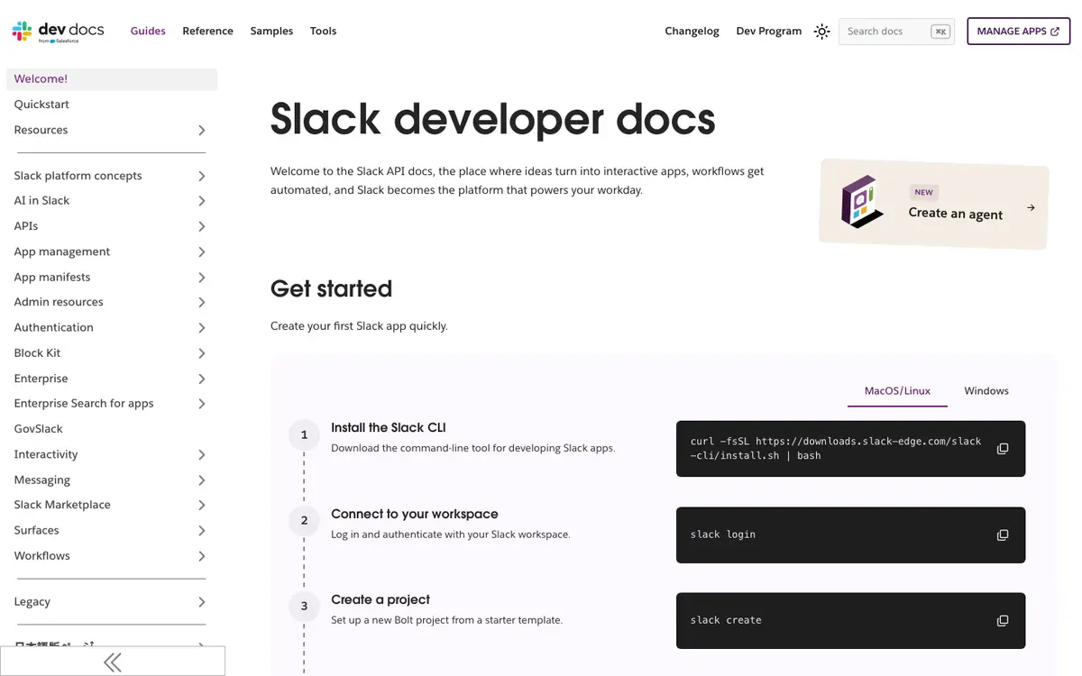Screen dimensions: 1082x676
Task: Expand the App management chevron
Action: pyautogui.click(x=202, y=251)
